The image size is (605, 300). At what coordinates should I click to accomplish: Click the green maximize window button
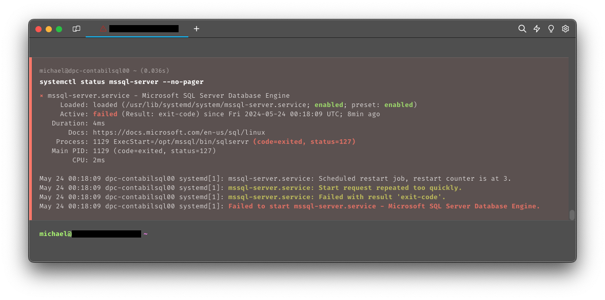(x=59, y=29)
